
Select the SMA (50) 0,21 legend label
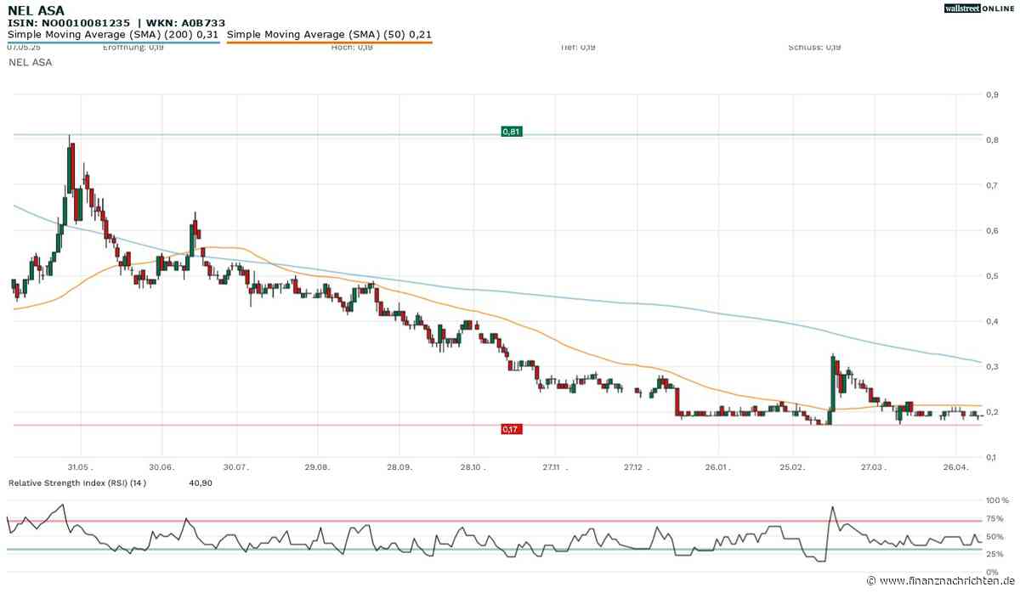pyautogui.click(x=330, y=34)
